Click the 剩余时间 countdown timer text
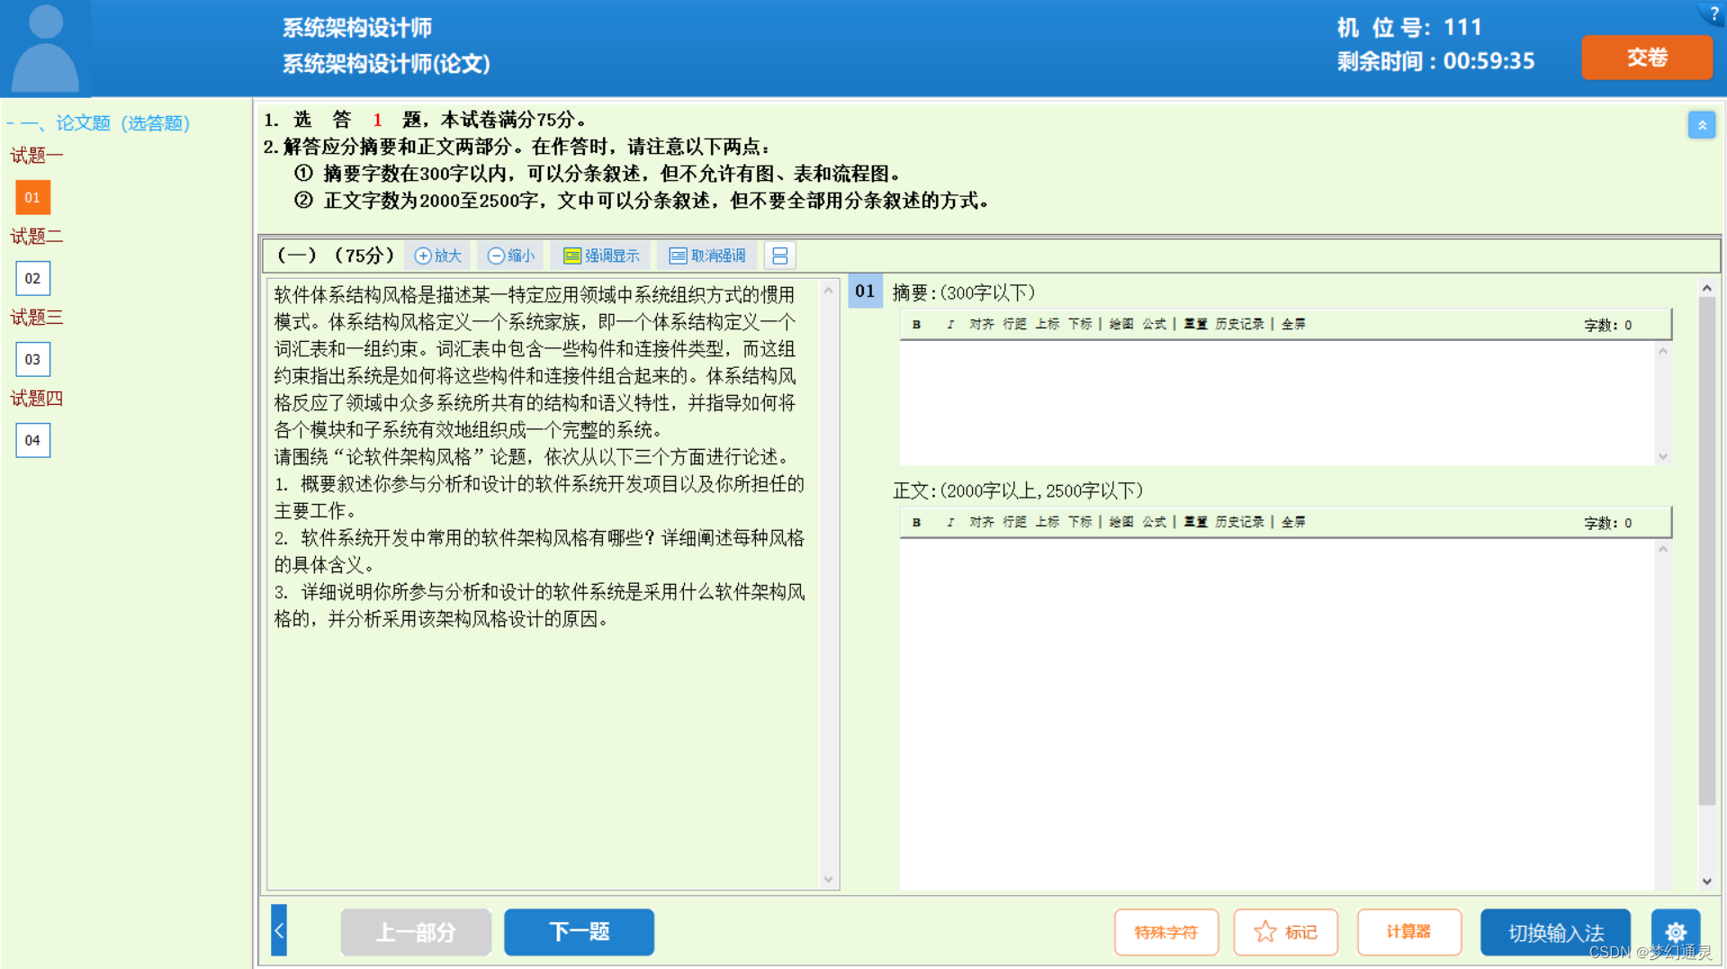Image resolution: width=1727 pixels, height=969 pixels. pos(1435,61)
